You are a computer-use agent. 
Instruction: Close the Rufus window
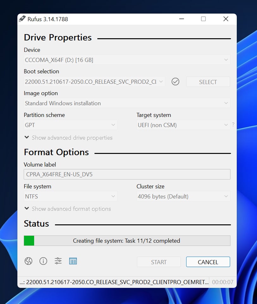click(226, 19)
